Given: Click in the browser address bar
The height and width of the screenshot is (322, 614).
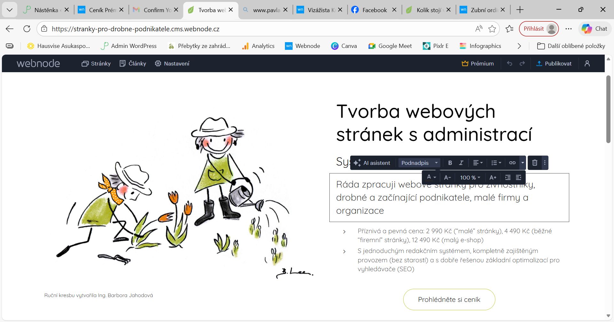Looking at the screenshot, I should pos(136,29).
